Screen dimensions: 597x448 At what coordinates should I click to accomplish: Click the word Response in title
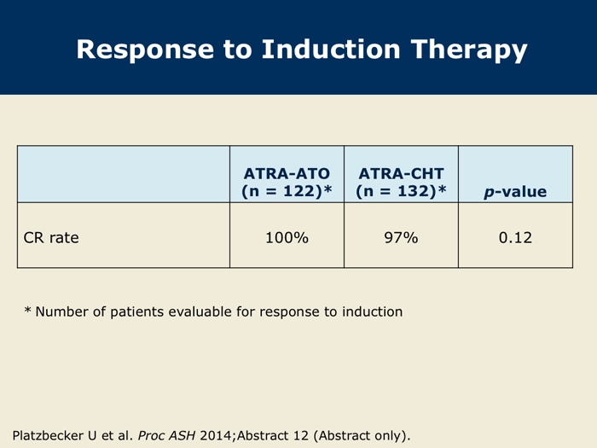[145, 50]
